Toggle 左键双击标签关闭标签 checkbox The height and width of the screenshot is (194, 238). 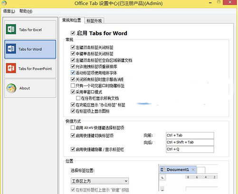(73, 47)
